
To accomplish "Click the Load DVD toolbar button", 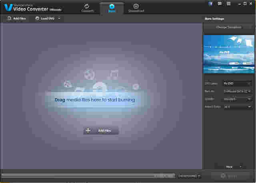I will [45, 18].
